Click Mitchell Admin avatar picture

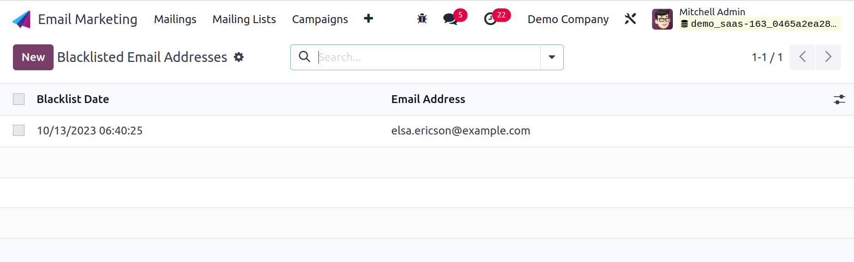coord(662,19)
